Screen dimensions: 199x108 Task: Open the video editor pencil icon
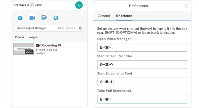[x=44, y=18]
